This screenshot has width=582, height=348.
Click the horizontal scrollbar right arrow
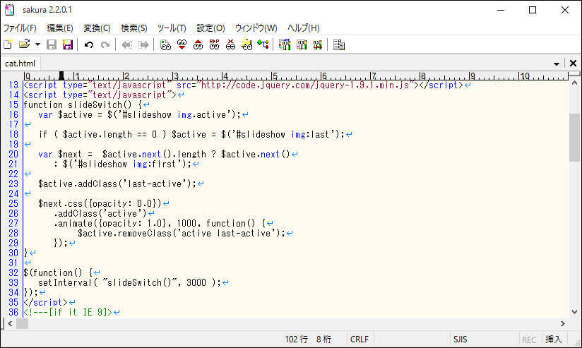563,323
